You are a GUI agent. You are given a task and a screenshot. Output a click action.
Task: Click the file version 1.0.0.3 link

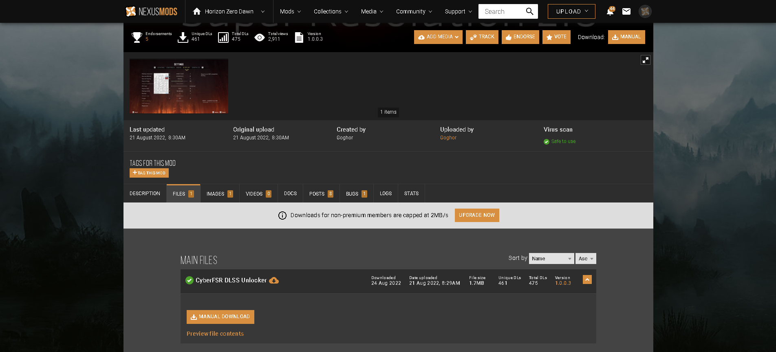pos(563,283)
